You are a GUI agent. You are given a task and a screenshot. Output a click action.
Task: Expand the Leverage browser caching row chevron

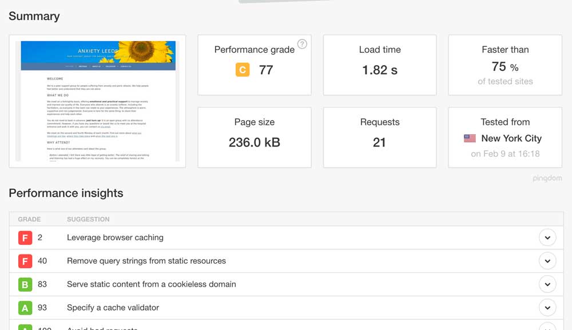click(547, 237)
